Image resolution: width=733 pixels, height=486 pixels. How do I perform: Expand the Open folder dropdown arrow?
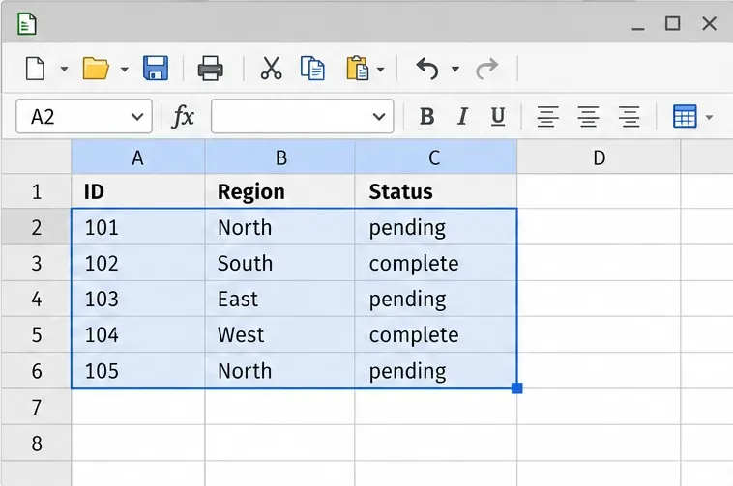tap(125, 70)
